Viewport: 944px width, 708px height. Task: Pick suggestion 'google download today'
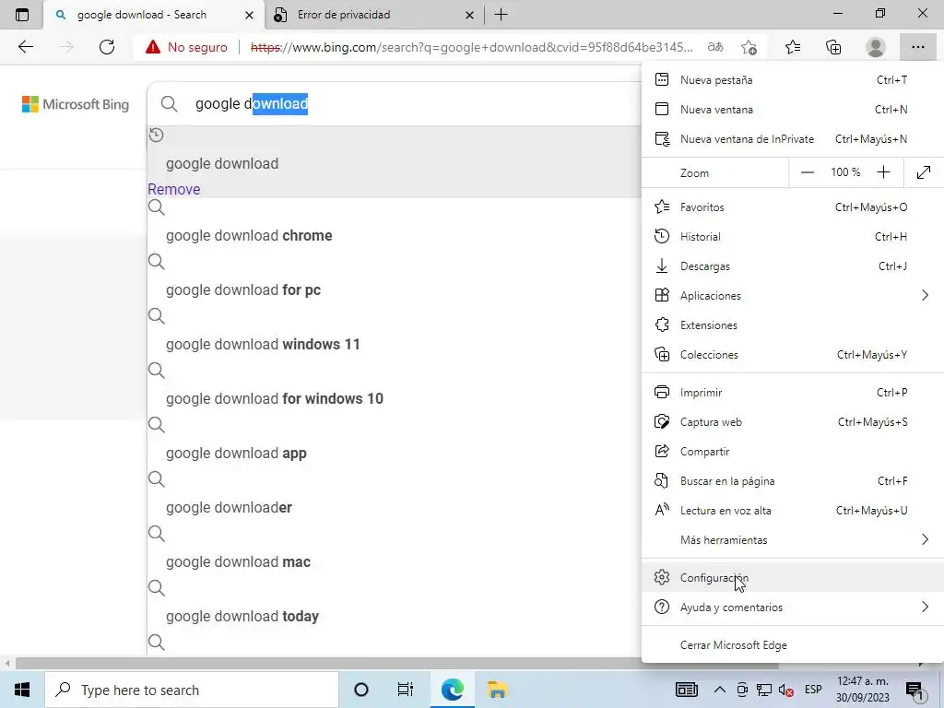(242, 616)
